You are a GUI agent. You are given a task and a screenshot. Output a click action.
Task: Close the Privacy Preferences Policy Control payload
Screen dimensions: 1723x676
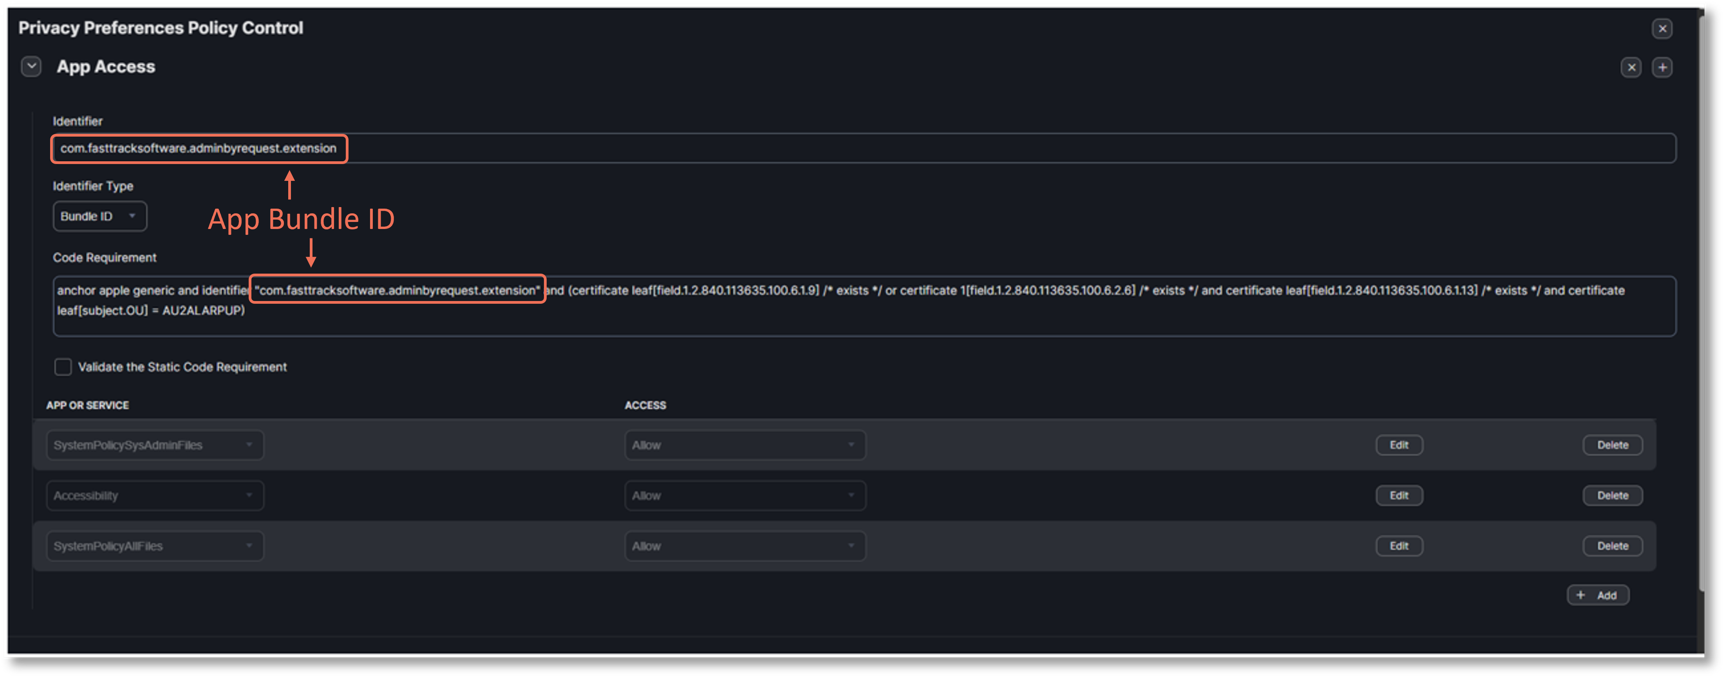1662,28
